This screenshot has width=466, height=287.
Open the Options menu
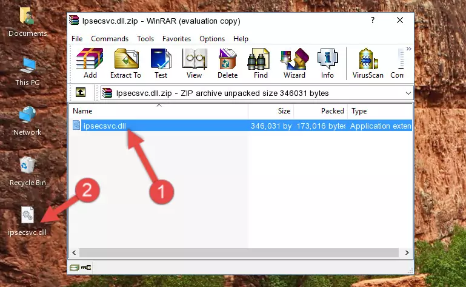(212, 39)
